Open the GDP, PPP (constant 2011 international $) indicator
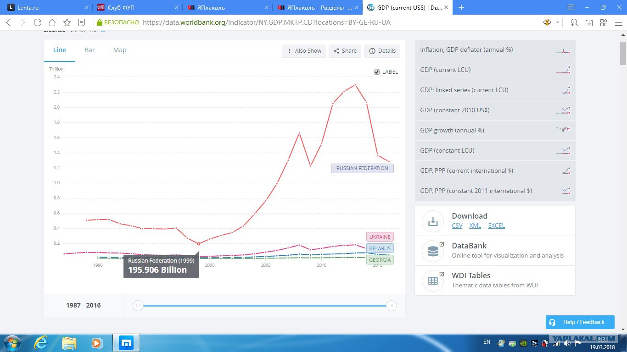The height and width of the screenshot is (352, 627). (x=495, y=191)
